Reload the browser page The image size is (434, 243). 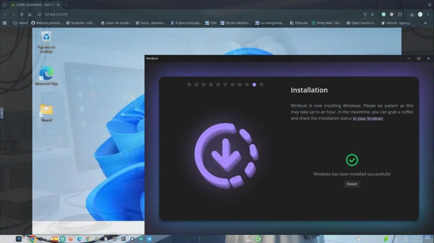pos(22,14)
